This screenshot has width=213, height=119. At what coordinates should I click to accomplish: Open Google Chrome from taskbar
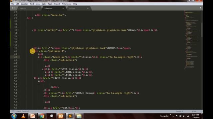(x=42, y=116)
